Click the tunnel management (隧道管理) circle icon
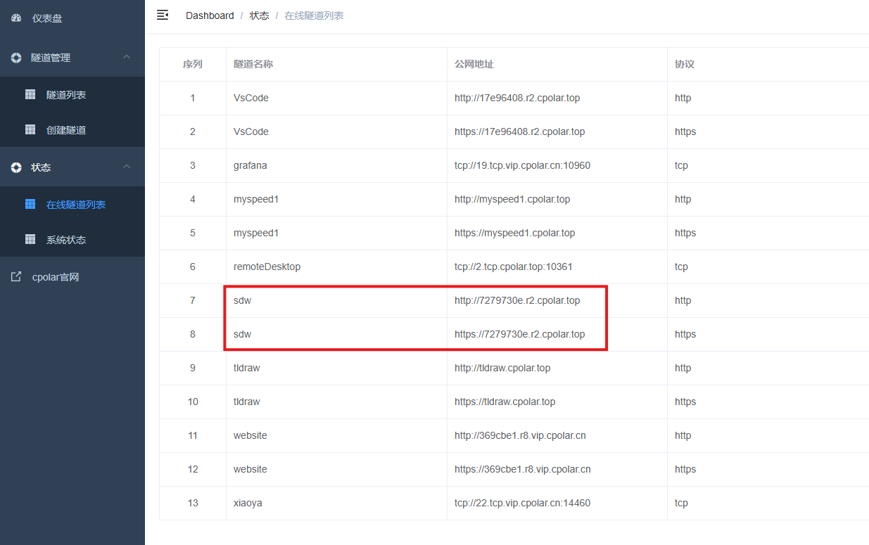The height and width of the screenshot is (545, 869). 16,58
